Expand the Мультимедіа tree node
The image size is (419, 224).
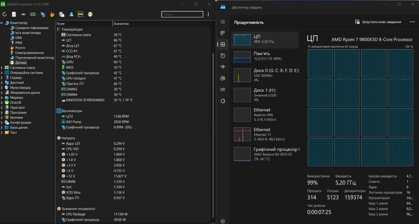coord(2,88)
